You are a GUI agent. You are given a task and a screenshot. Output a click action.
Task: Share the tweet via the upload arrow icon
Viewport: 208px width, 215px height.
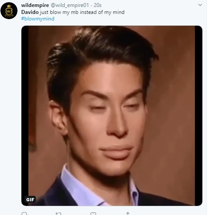click(x=128, y=213)
